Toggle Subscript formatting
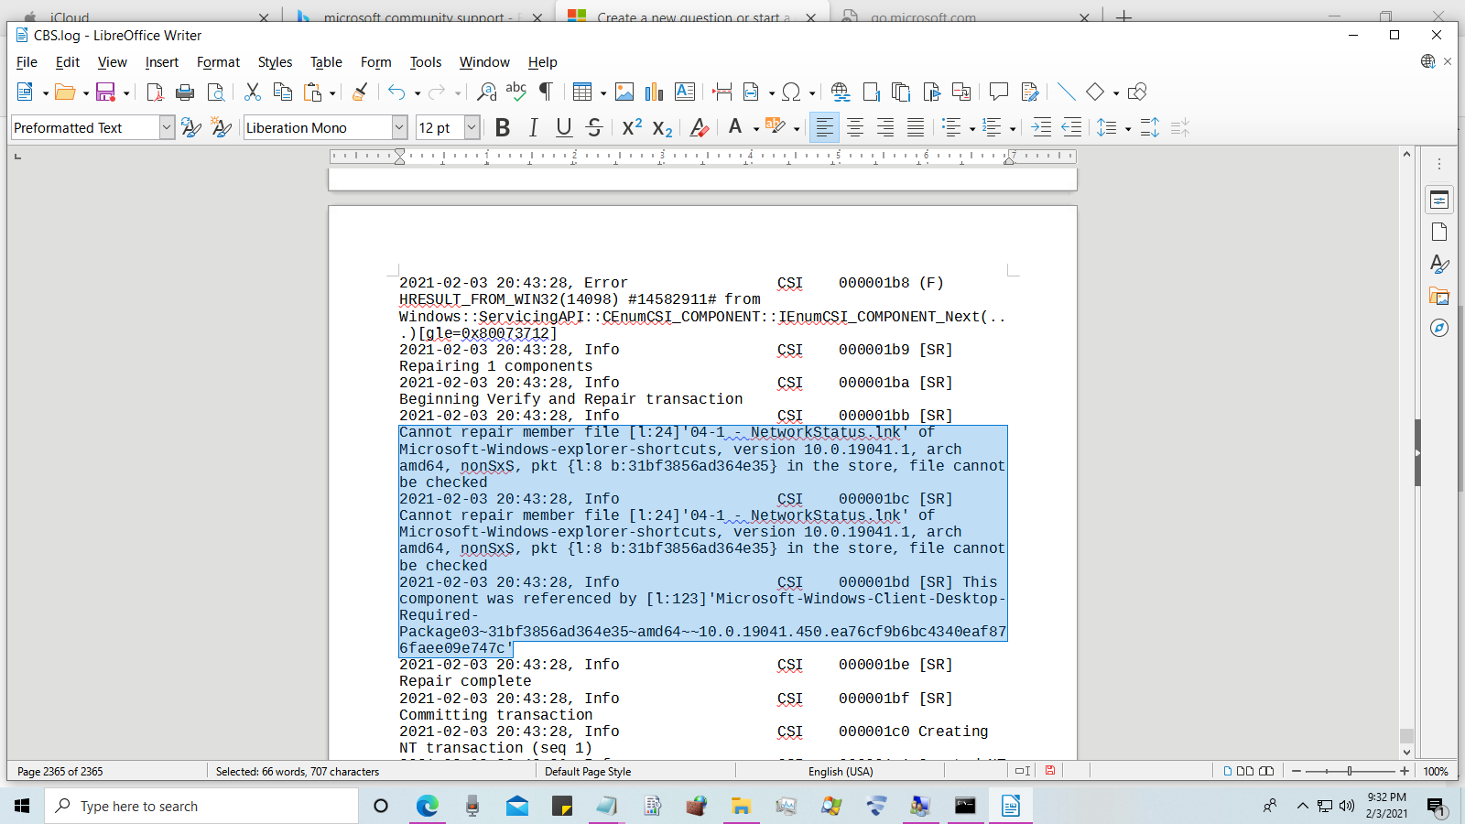The width and height of the screenshot is (1465, 824). [x=662, y=127]
